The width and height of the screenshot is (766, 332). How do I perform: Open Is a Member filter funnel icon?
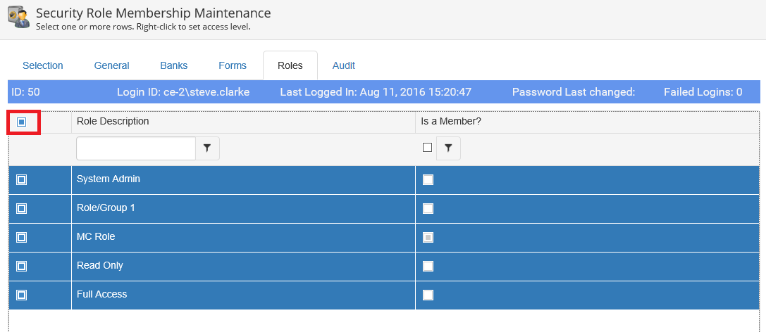(448, 148)
